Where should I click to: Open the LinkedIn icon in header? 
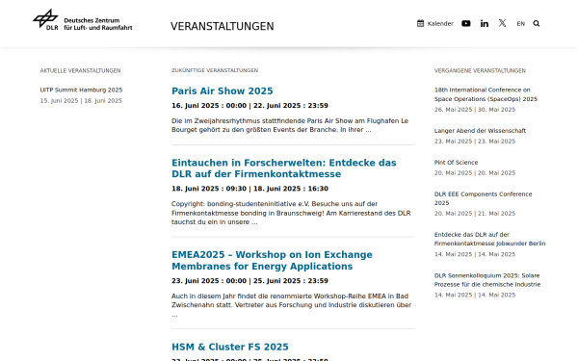(x=485, y=23)
